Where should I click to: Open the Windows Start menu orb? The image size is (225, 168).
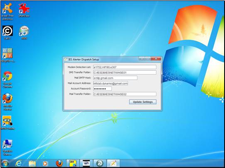(x=5, y=163)
